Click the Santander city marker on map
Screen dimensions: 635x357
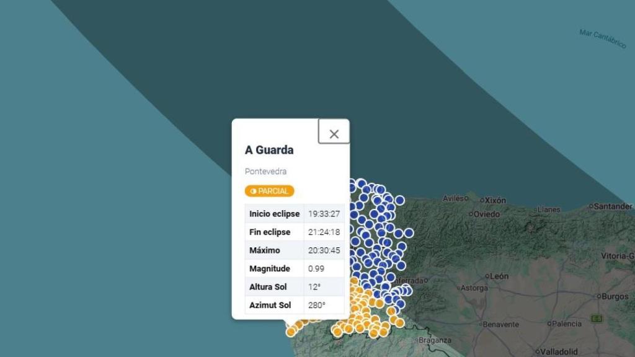pos(591,206)
